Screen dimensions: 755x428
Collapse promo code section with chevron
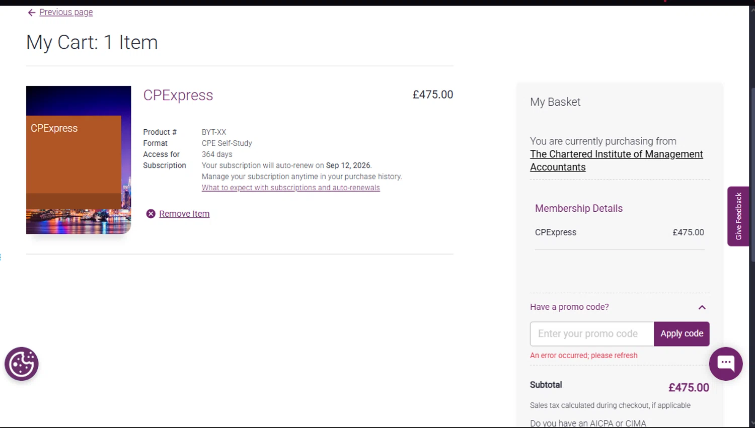(x=702, y=307)
